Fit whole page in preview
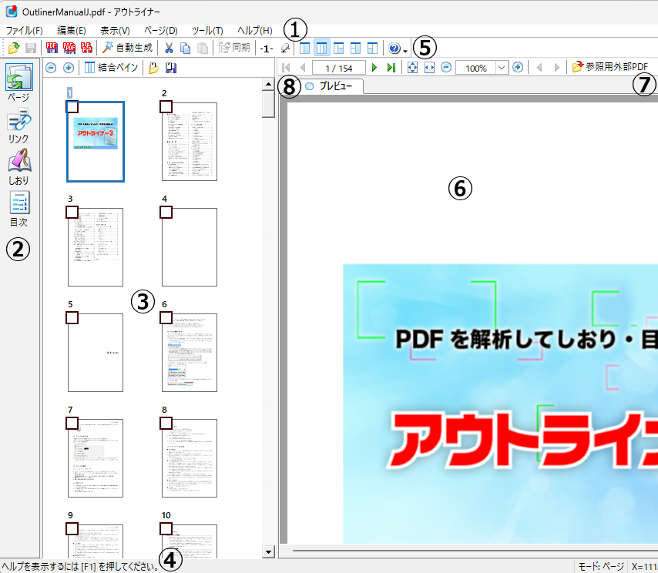 click(413, 68)
